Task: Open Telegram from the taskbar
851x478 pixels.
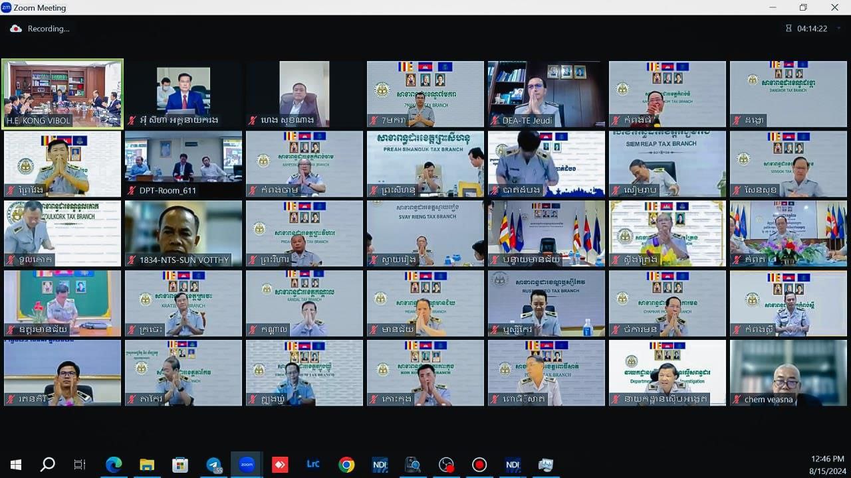Action: 213,465
